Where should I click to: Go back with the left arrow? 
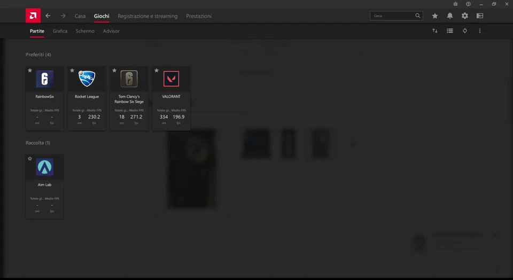[x=48, y=15]
